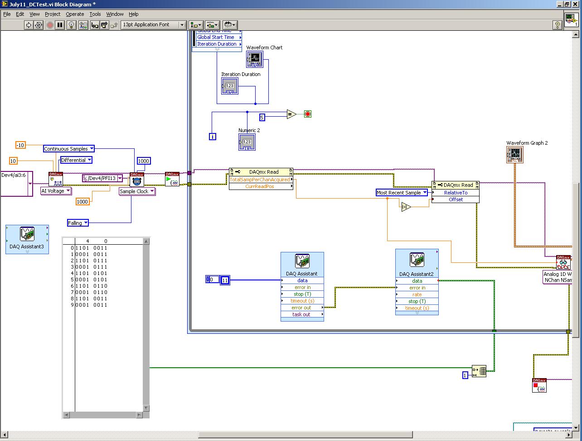The width and height of the screenshot is (582, 441).
Task: Select the Equal comparison node
Action: [x=291, y=114]
